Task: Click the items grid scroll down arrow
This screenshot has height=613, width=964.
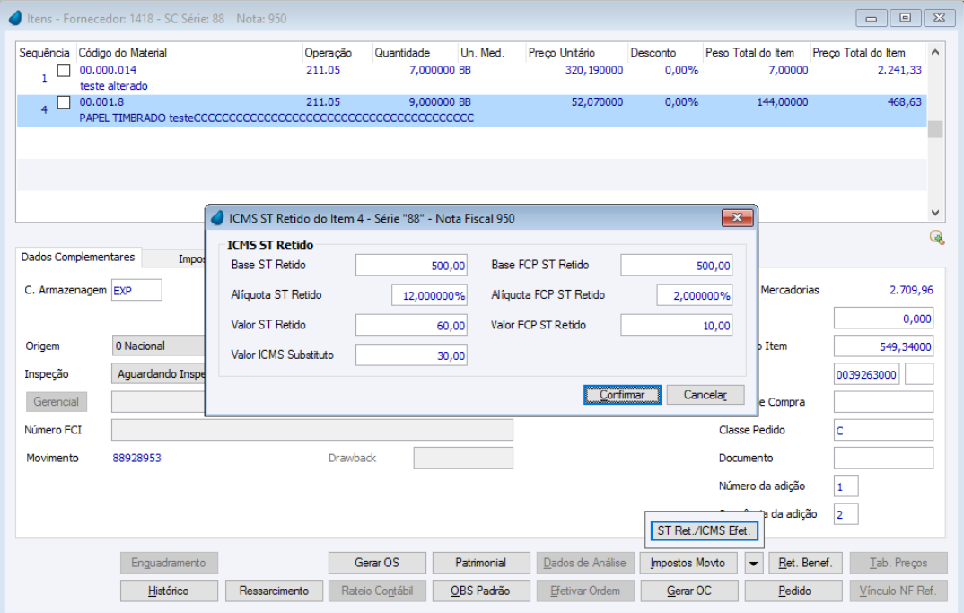Action: coord(935,213)
